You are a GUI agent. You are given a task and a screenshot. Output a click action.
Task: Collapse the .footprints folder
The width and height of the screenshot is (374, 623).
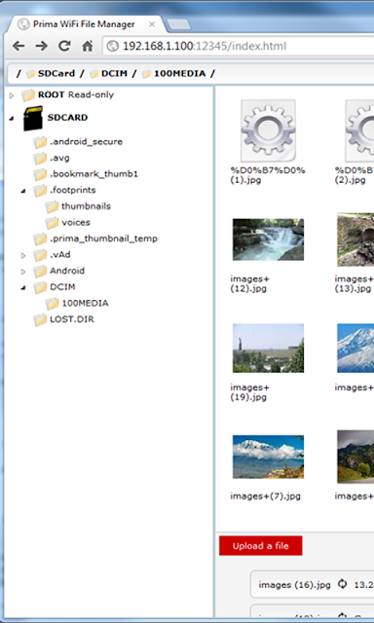coord(23,191)
